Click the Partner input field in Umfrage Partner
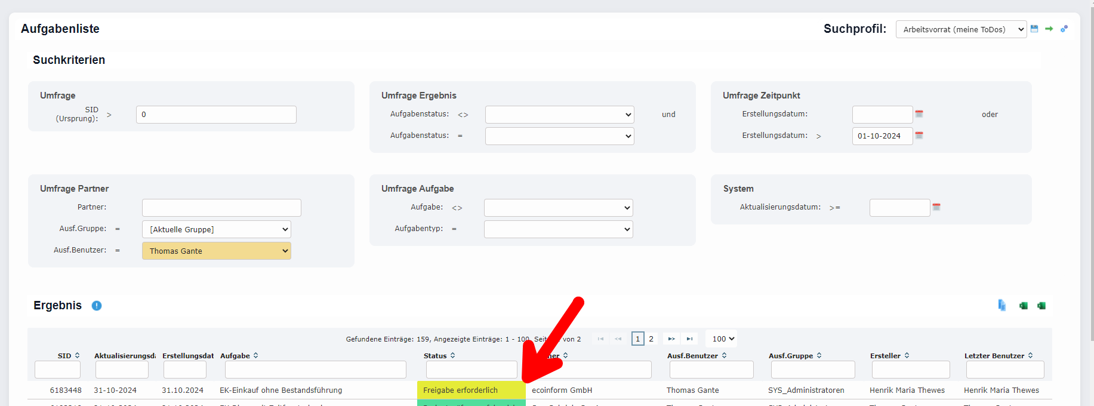Viewport: 1094px width, 406px height. [x=221, y=208]
